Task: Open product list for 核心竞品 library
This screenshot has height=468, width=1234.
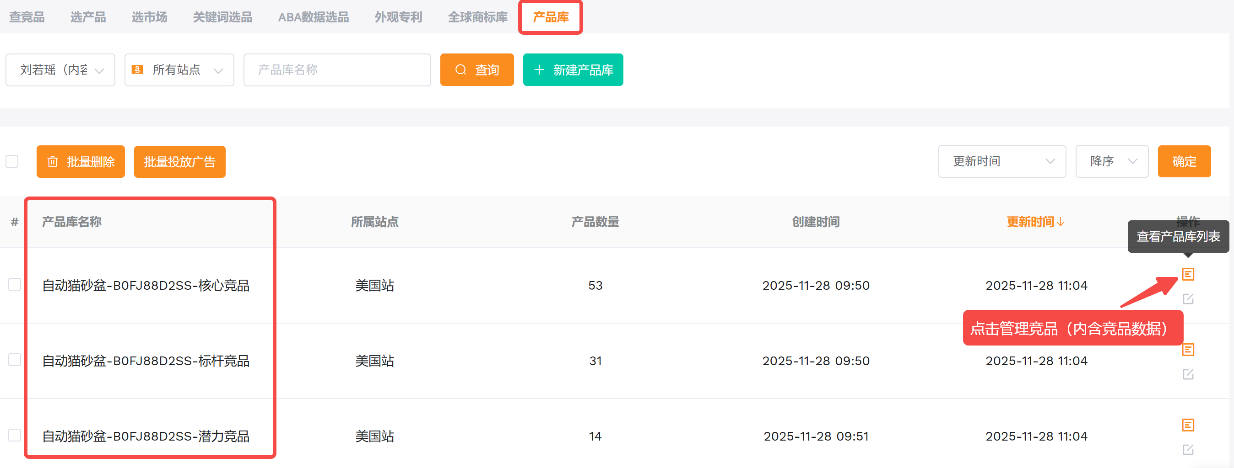Action: tap(1187, 274)
